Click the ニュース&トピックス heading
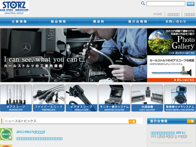The width and height of the screenshot is (196, 147). pos(20,121)
